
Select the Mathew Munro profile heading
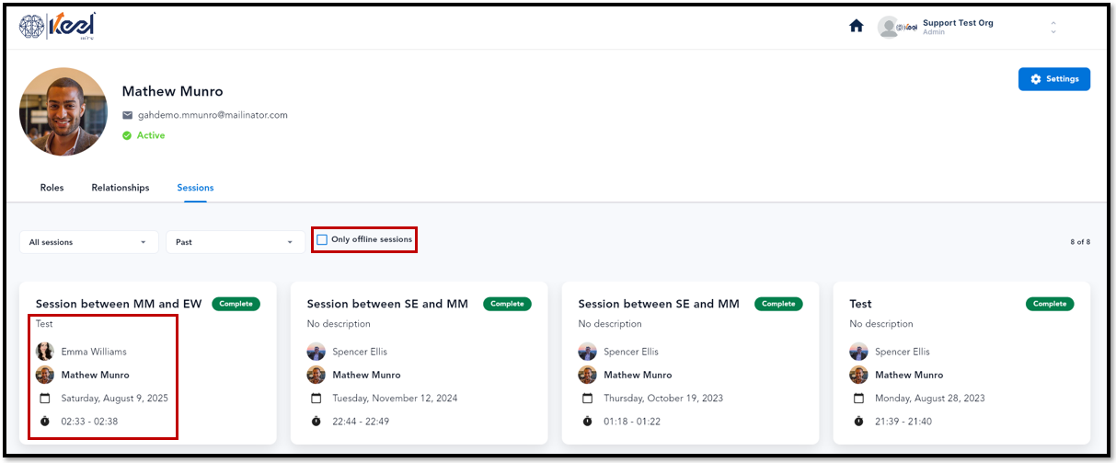pos(173,91)
